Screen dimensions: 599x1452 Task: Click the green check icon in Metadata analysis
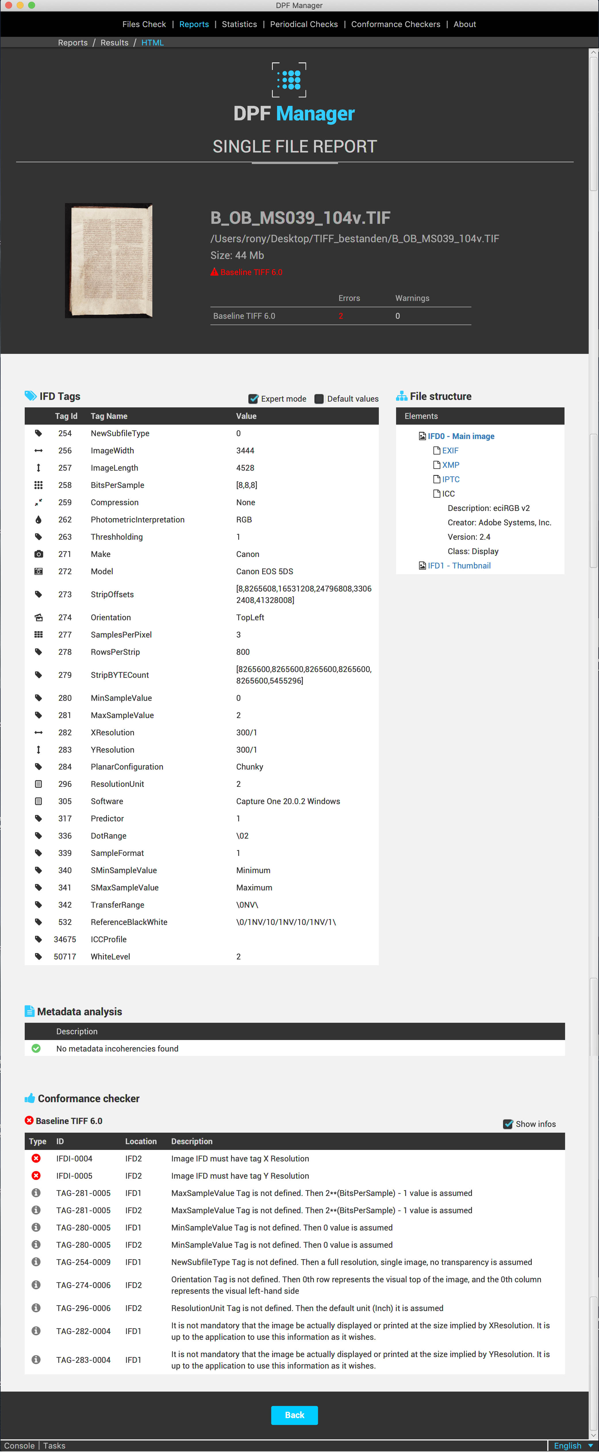click(x=36, y=1048)
